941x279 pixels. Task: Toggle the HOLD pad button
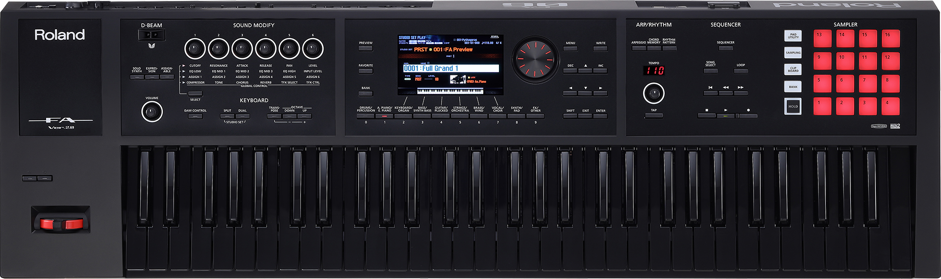click(x=793, y=106)
